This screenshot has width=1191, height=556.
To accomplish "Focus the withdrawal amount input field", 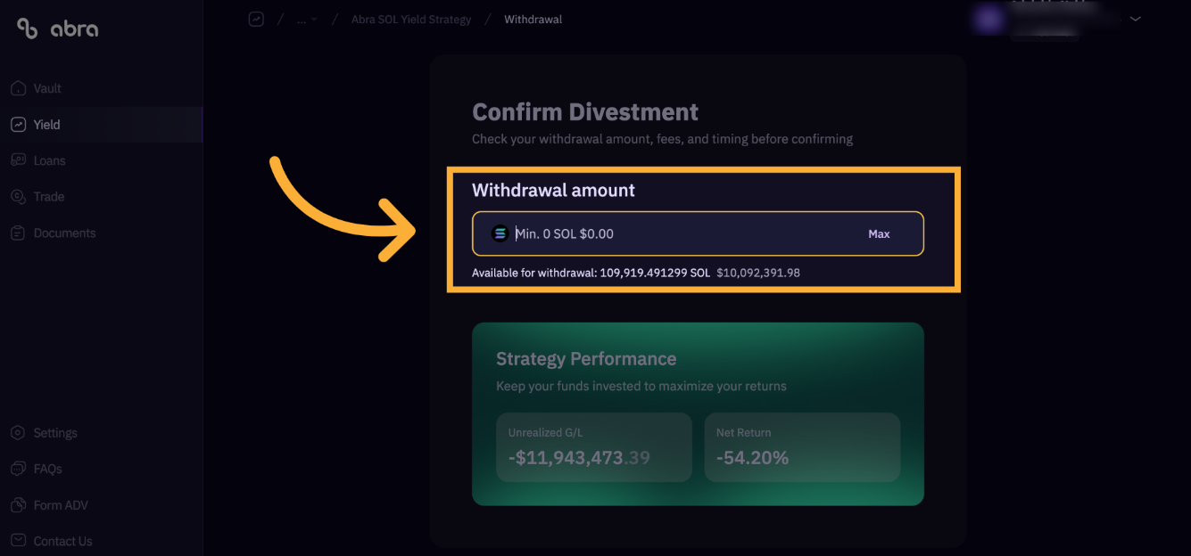I will [x=698, y=233].
